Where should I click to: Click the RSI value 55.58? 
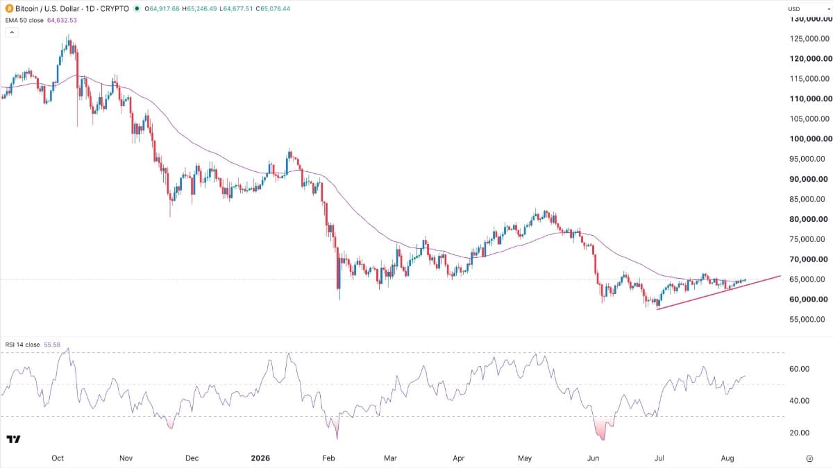(x=51, y=345)
